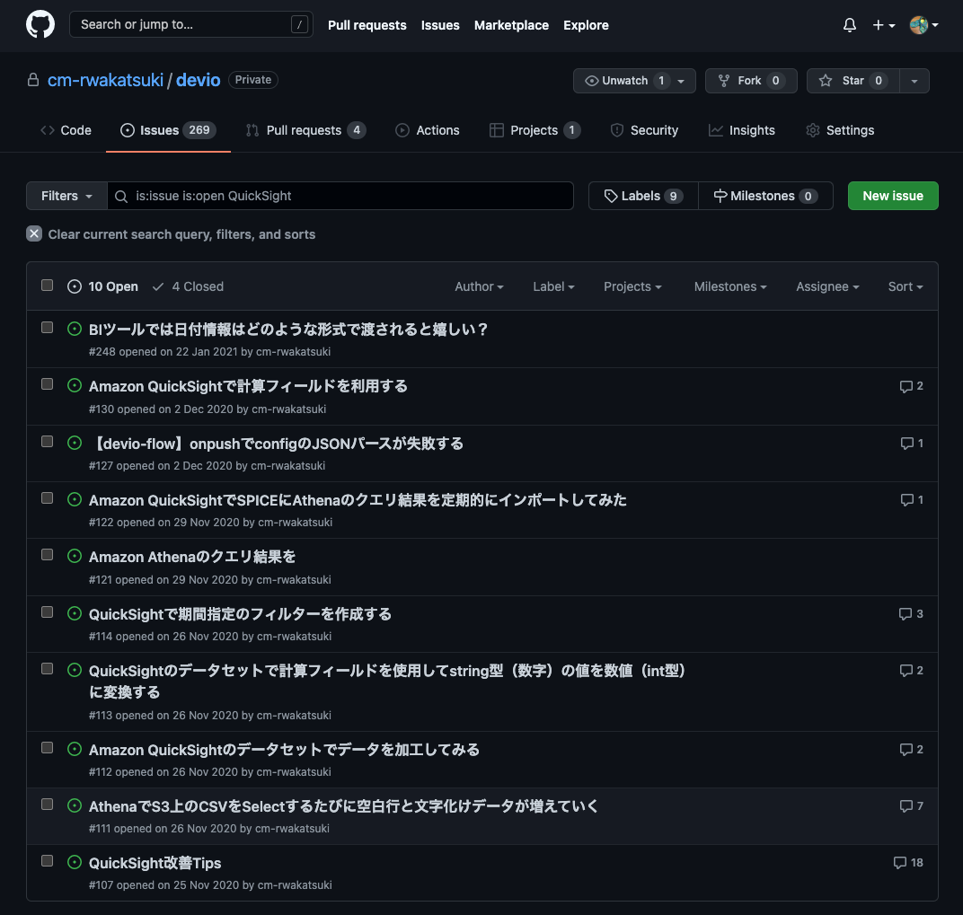The height and width of the screenshot is (915, 963).
Task: Open the Assignee filter dropdown
Action: tap(827, 286)
